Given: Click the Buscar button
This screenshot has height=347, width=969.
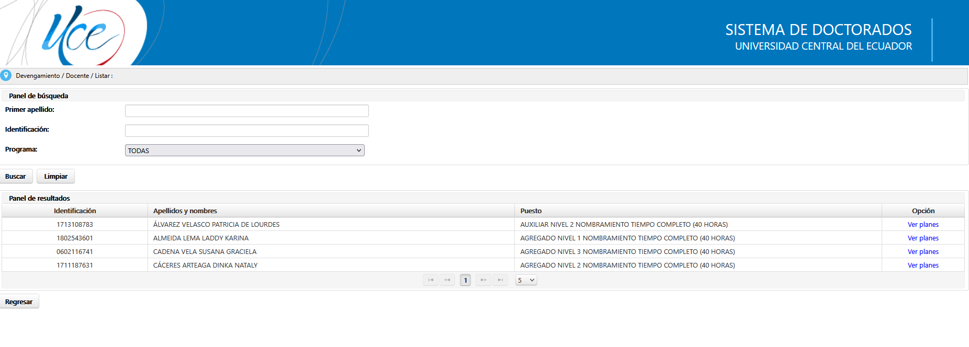Looking at the screenshot, I should [x=16, y=176].
